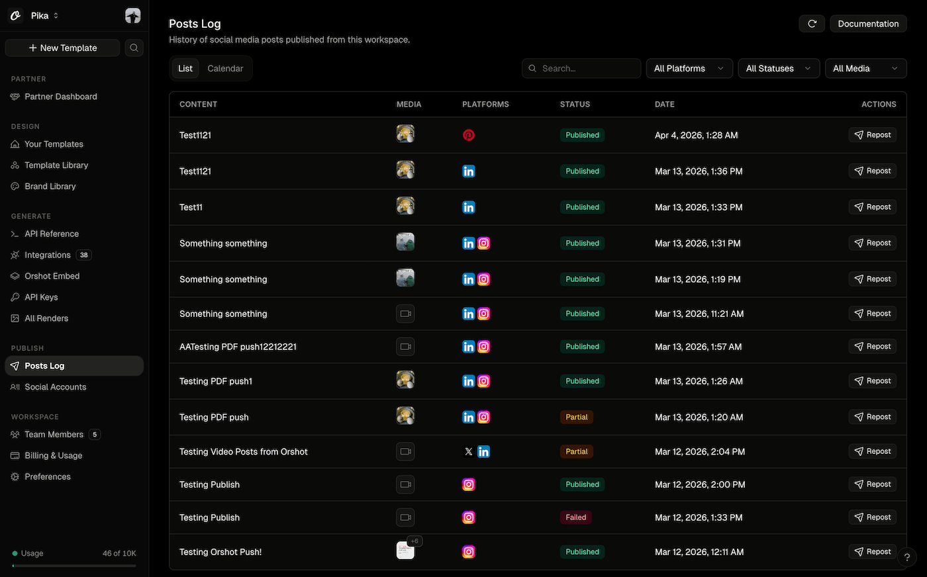Expand the All Statuses dropdown
The width and height of the screenshot is (927, 577).
[x=778, y=68]
